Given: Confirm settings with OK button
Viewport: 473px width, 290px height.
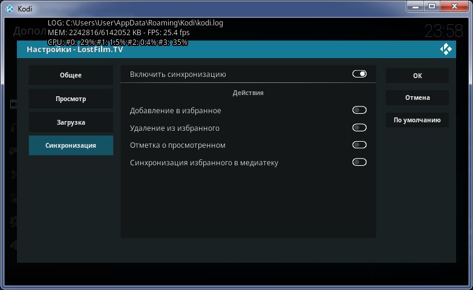Looking at the screenshot, I should click(417, 76).
